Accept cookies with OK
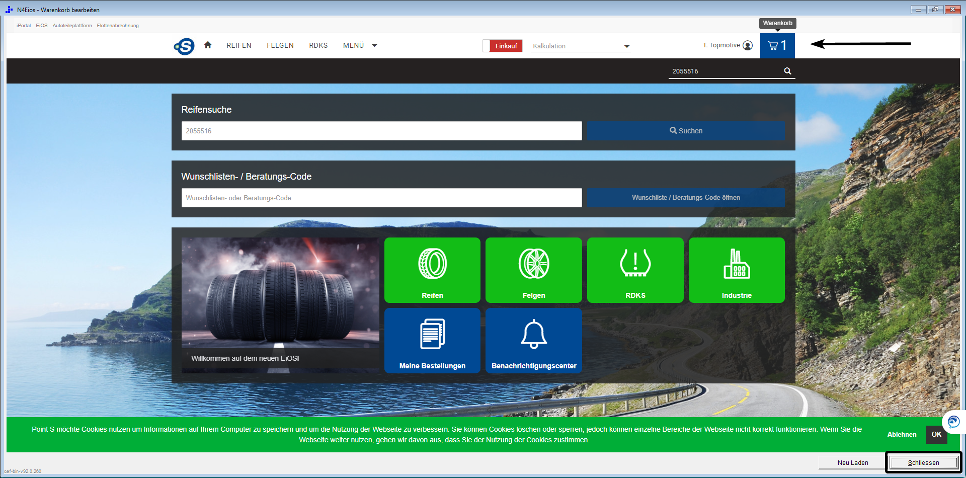Screen dimensions: 966x478 936,434
